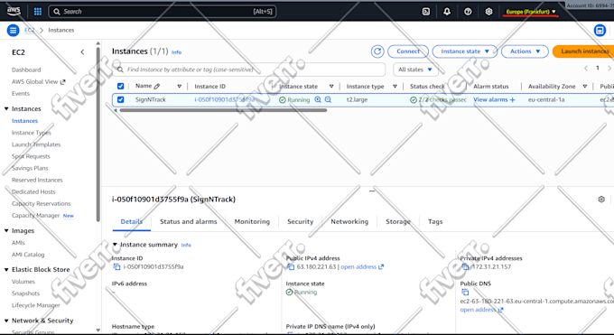Sort by Instance type column arrow
The width and height of the screenshot is (614, 335).
click(x=395, y=86)
